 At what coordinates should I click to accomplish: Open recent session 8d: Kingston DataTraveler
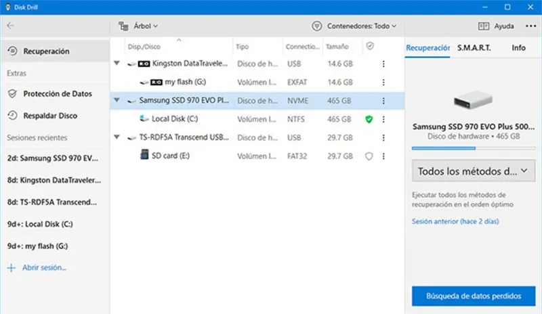[54, 180]
